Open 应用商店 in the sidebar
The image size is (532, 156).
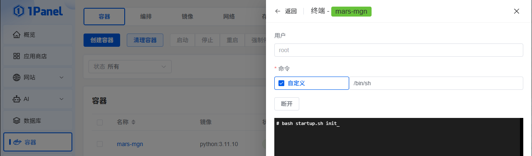click(38, 56)
